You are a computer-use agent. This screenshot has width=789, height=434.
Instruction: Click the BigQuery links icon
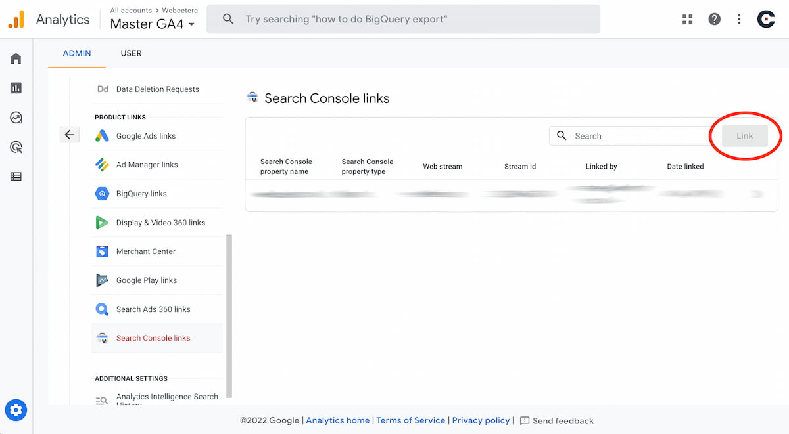[x=102, y=194]
